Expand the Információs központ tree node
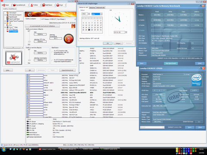Viewport: 207px width, 155px height. [x=5, y=15]
